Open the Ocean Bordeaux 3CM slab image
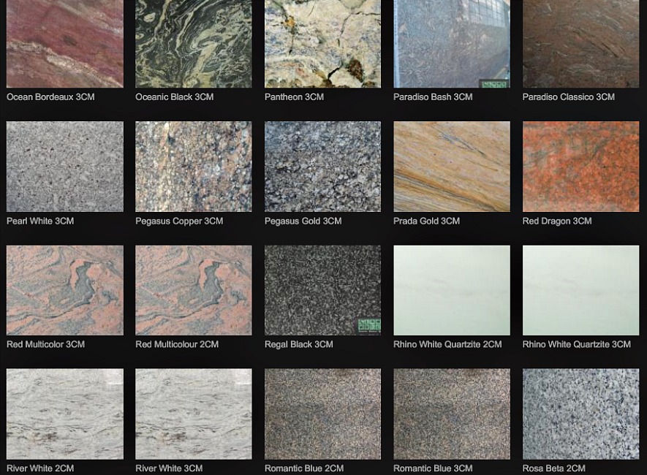The image size is (647, 475). coord(65,44)
